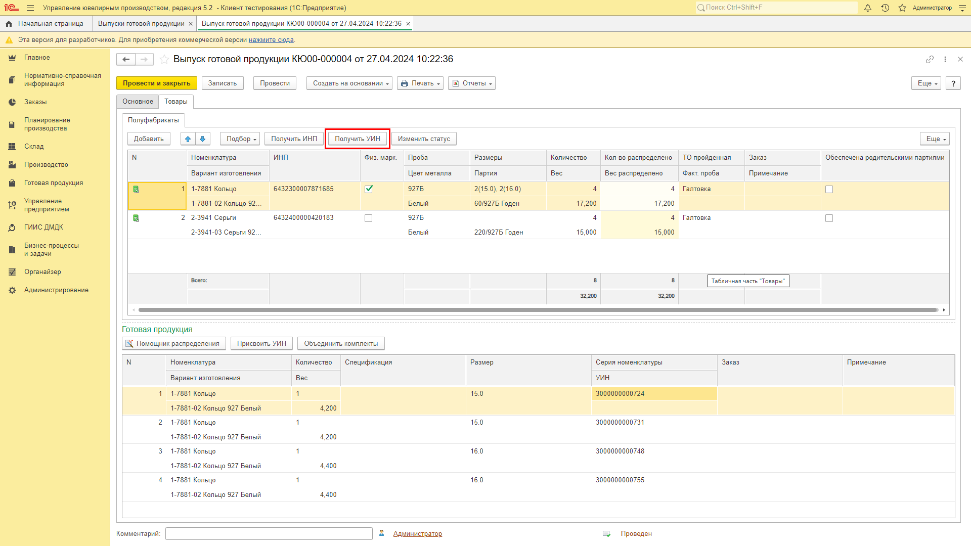
Task: Click the global search field
Action: coord(777,8)
